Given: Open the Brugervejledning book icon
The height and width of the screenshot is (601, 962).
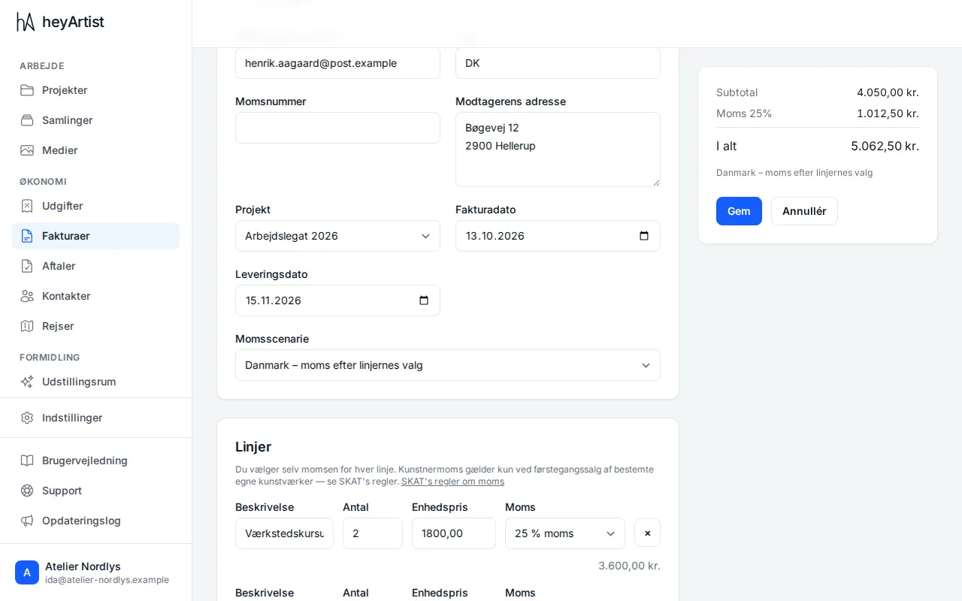Looking at the screenshot, I should point(27,461).
